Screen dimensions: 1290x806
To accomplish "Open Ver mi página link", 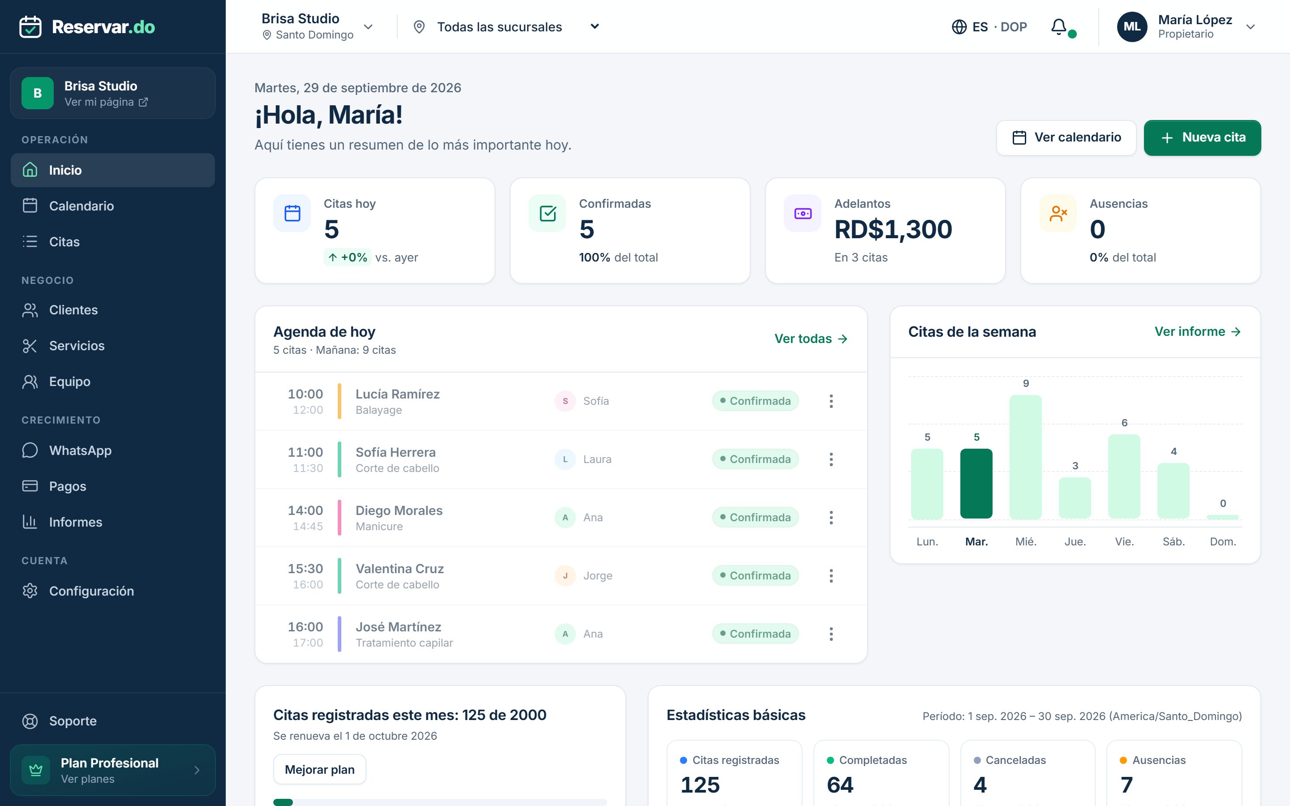I will click(x=106, y=102).
